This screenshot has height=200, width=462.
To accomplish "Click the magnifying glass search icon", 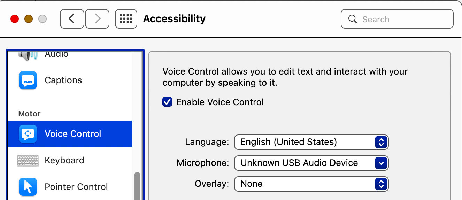I will point(353,19).
